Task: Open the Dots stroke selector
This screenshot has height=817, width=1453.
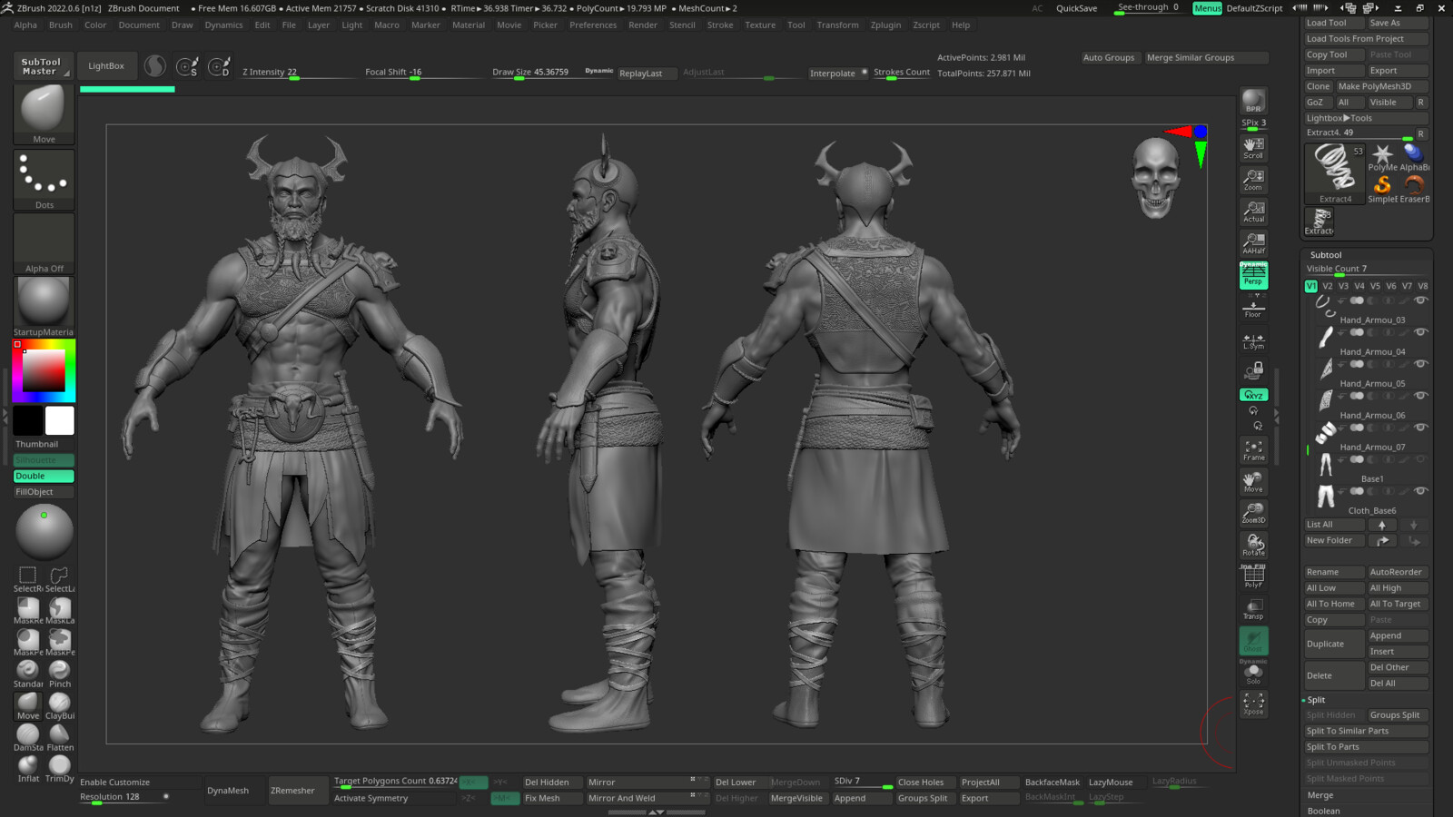Action: click(44, 179)
